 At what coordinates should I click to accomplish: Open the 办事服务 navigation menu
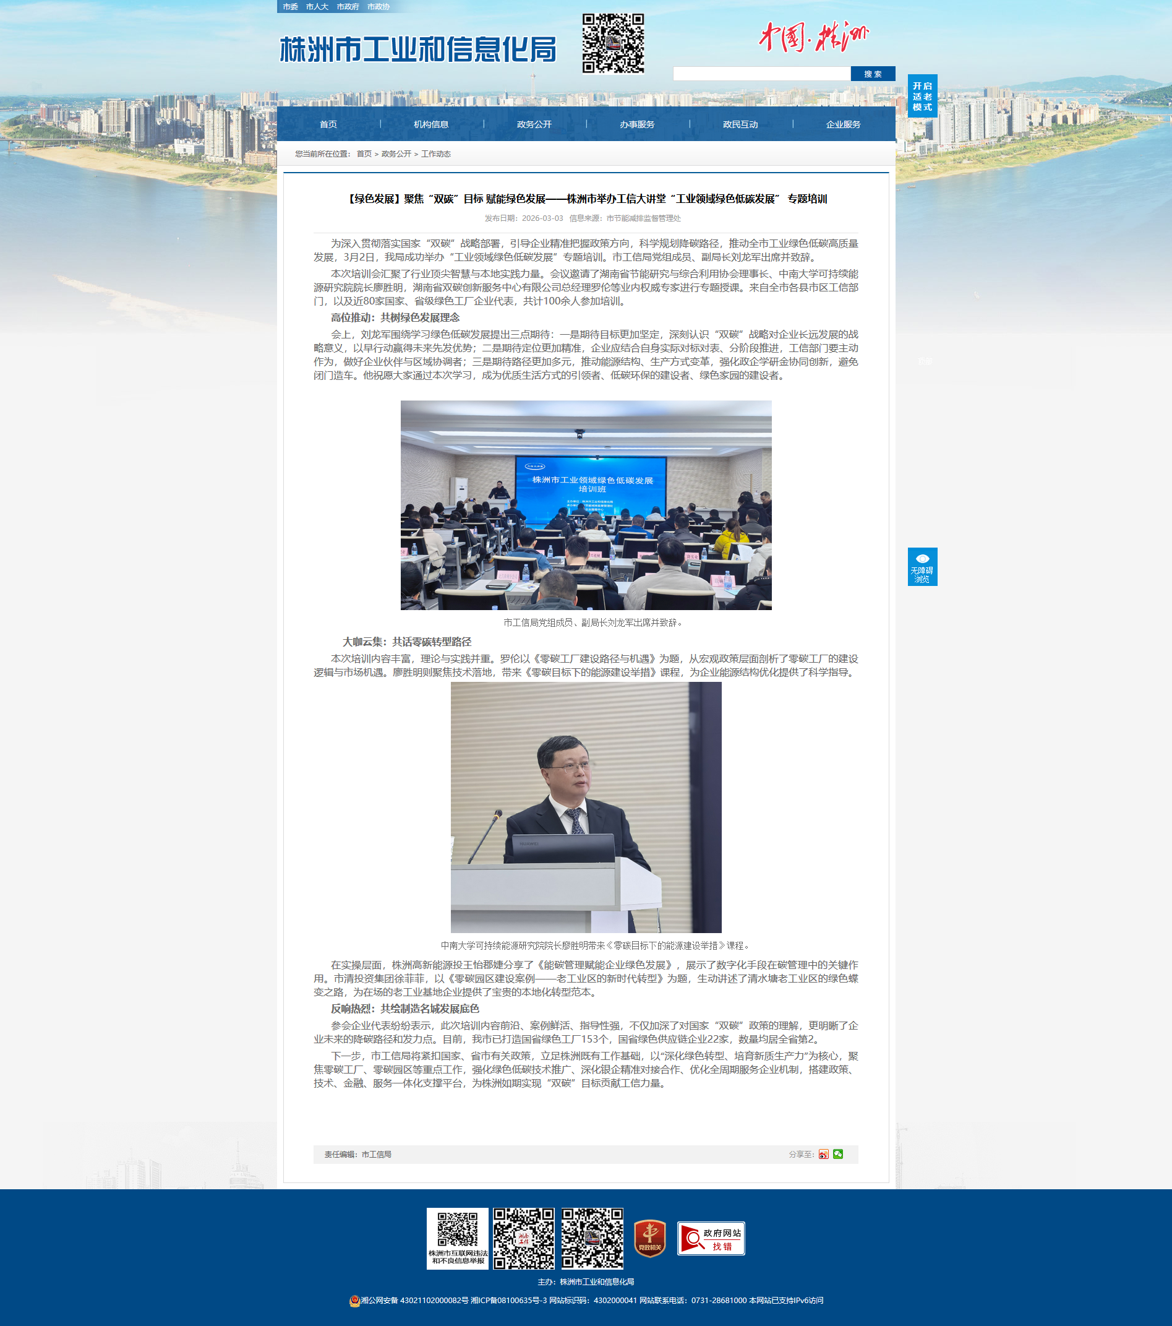637,124
